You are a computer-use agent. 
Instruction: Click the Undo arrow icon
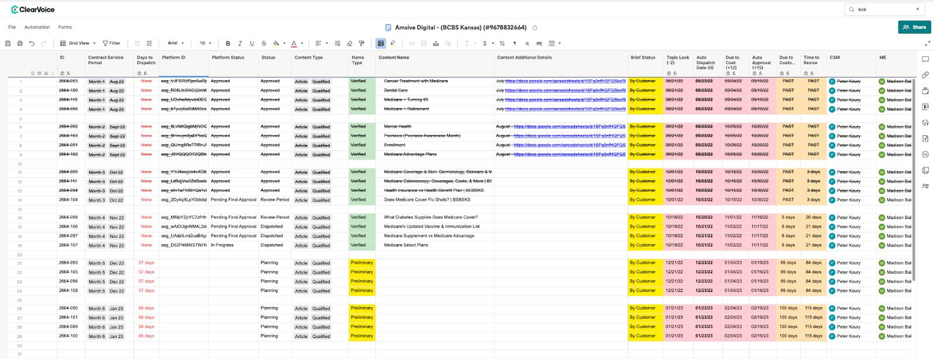coord(32,43)
